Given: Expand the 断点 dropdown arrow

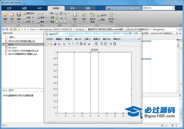Looking at the screenshot, I should pos(75,22).
